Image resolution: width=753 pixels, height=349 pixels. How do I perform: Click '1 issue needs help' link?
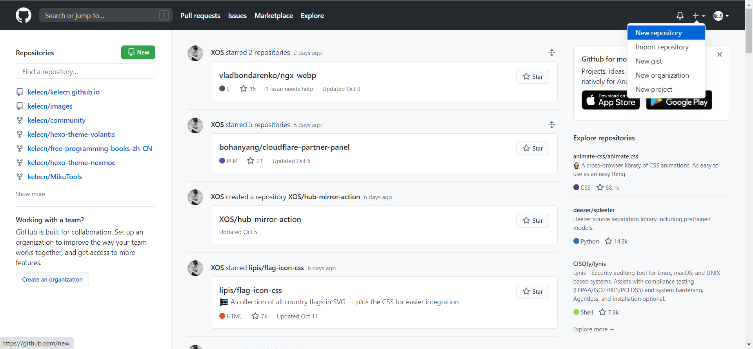(289, 89)
